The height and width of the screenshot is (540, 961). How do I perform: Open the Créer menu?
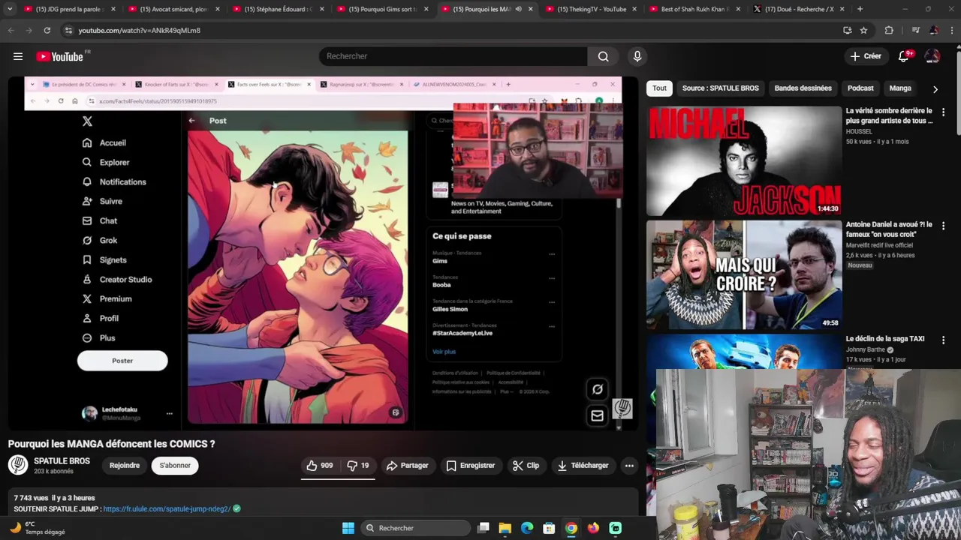[x=866, y=56]
